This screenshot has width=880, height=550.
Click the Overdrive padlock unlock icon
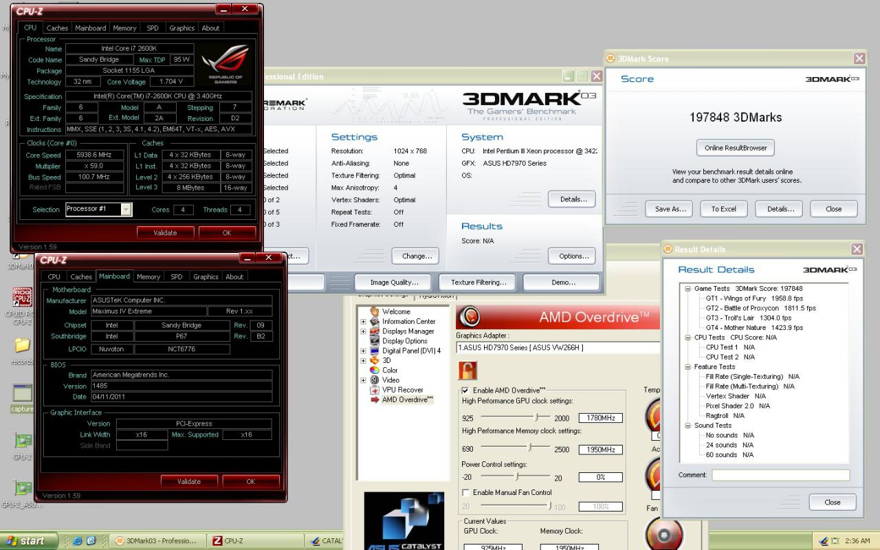(x=467, y=371)
